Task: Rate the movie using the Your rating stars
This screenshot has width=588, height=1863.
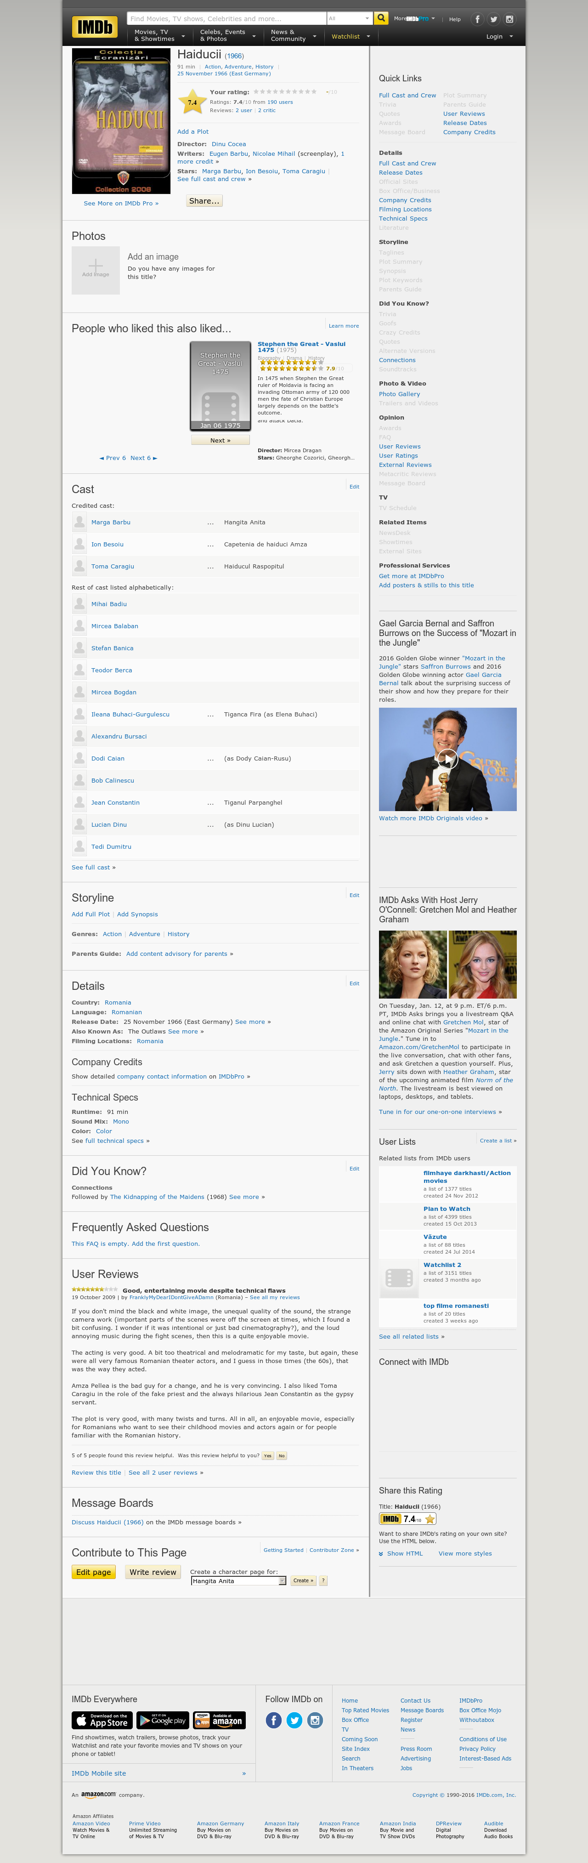Action: [x=285, y=92]
